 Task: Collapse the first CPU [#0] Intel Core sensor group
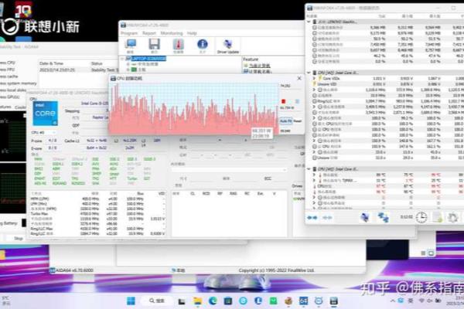[309, 73]
